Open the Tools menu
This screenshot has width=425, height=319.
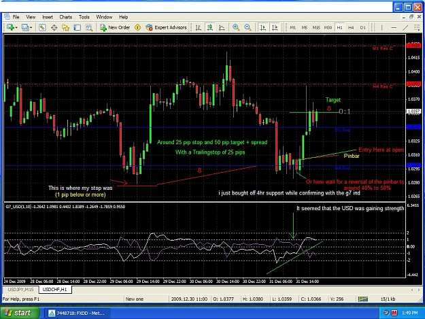coord(84,17)
